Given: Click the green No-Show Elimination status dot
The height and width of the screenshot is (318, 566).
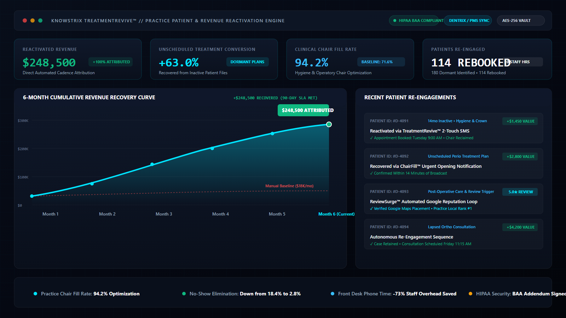Looking at the screenshot, I should click(x=184, y=294).
